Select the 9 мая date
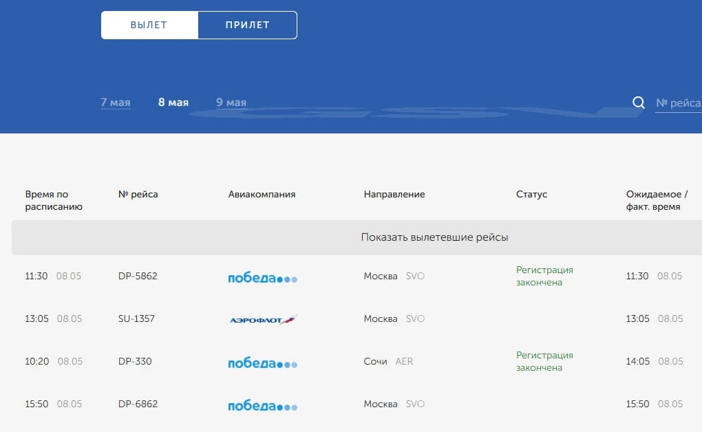This screenshot has height=432, width=702. tap(231, 102)
